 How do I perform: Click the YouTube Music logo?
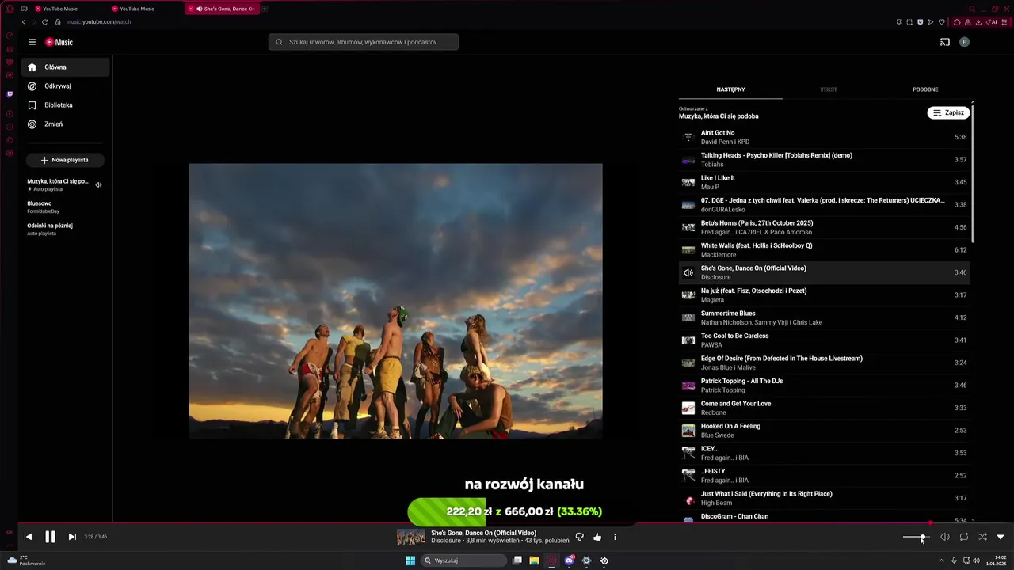pos(59,42)
